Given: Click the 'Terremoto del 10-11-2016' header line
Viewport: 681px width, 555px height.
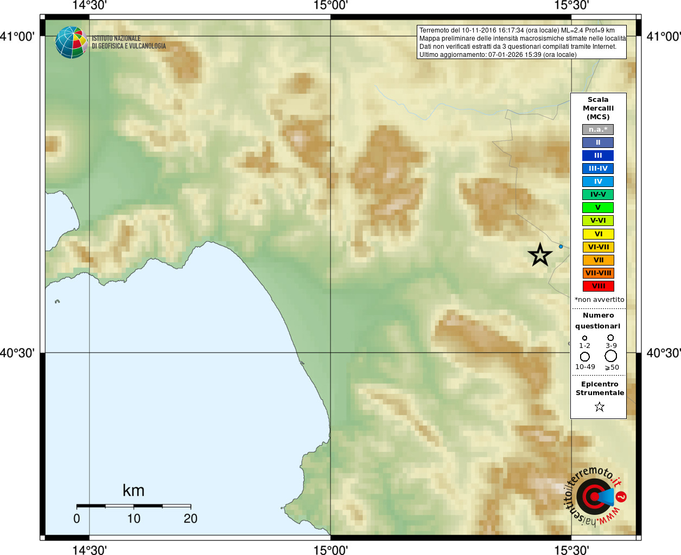Looking at the screenshot, I should [517, 30].
